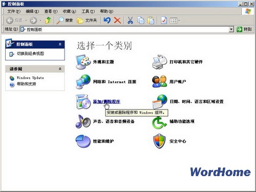
Task: Click the help question mark icon
Action: (x=12, y=84)
